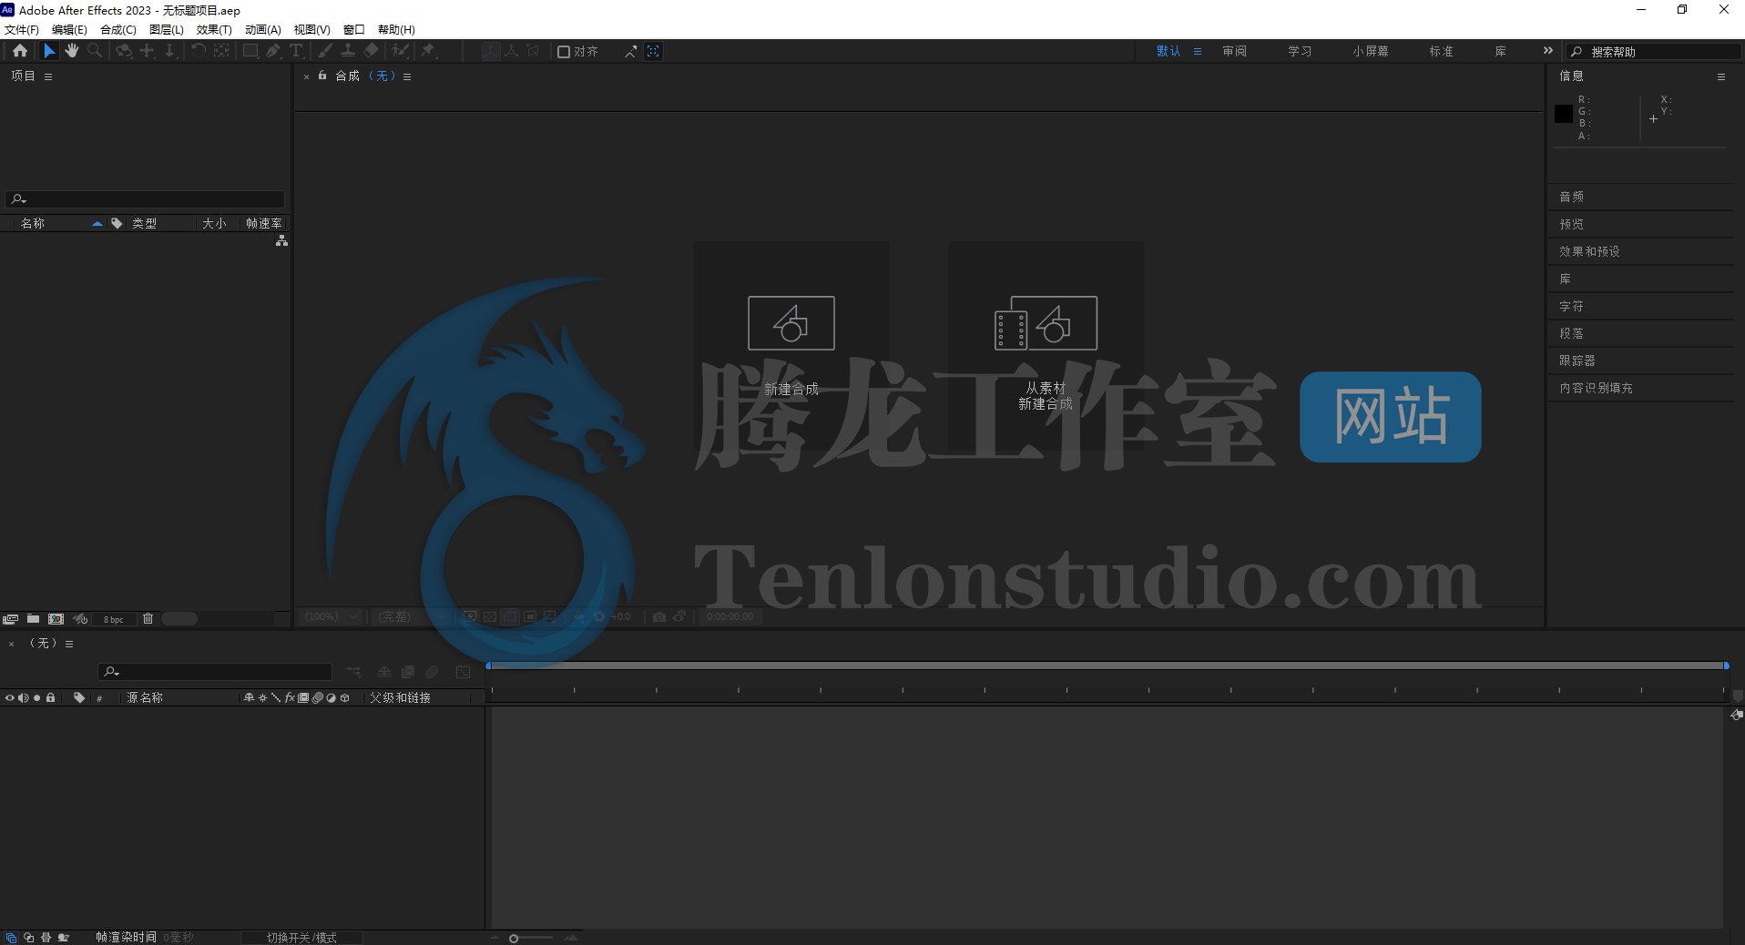Select the Brush tool
The image size is (1745, 945).
[325, 51]
